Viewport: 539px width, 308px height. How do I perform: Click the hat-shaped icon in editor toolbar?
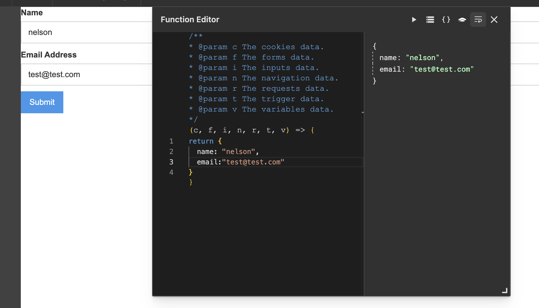(462, 20)
